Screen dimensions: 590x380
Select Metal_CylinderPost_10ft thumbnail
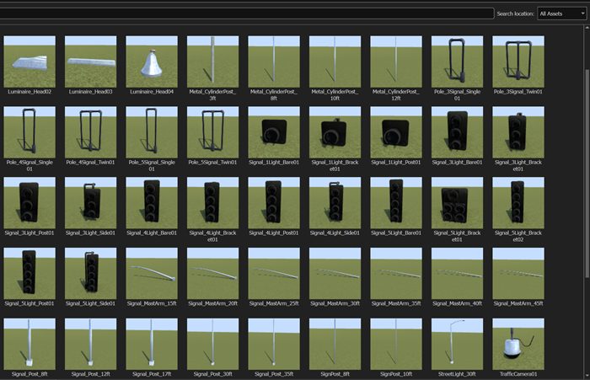click(335, 62)
